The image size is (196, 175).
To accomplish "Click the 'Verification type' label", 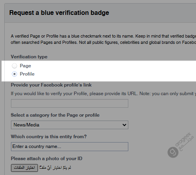I will (29, 57).
